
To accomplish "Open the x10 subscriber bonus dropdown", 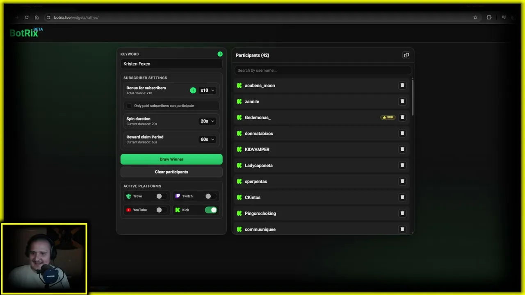I will tap(207, 90).
